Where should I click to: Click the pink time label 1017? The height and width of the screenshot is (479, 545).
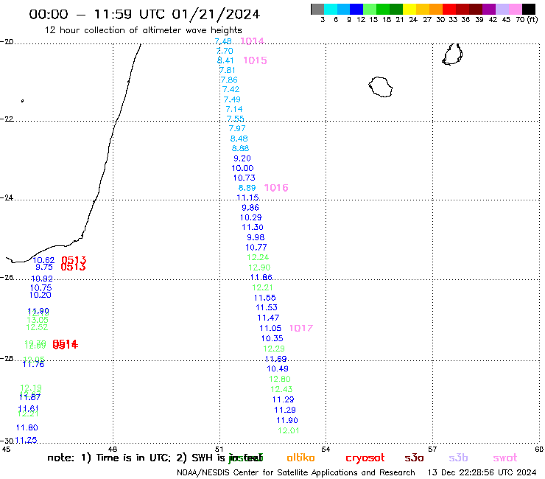point(301,328)
